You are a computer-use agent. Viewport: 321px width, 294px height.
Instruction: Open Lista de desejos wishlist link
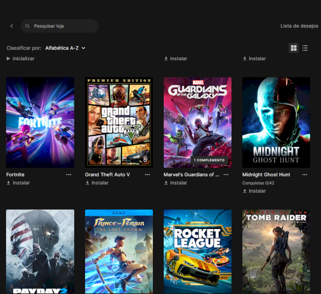coord(299,26)
